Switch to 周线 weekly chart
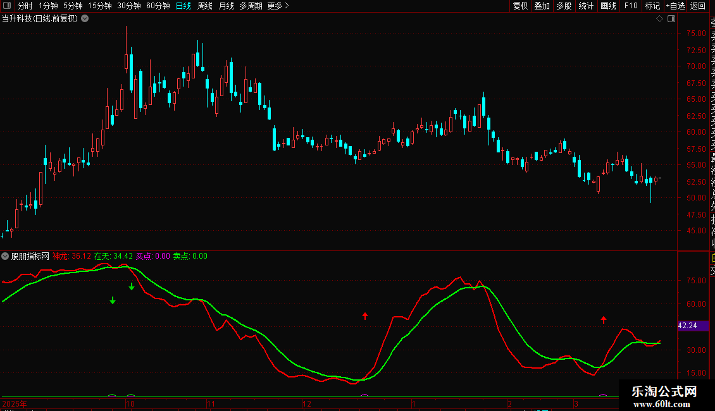This screenshot has height=411, width=715. click(205, 6)
